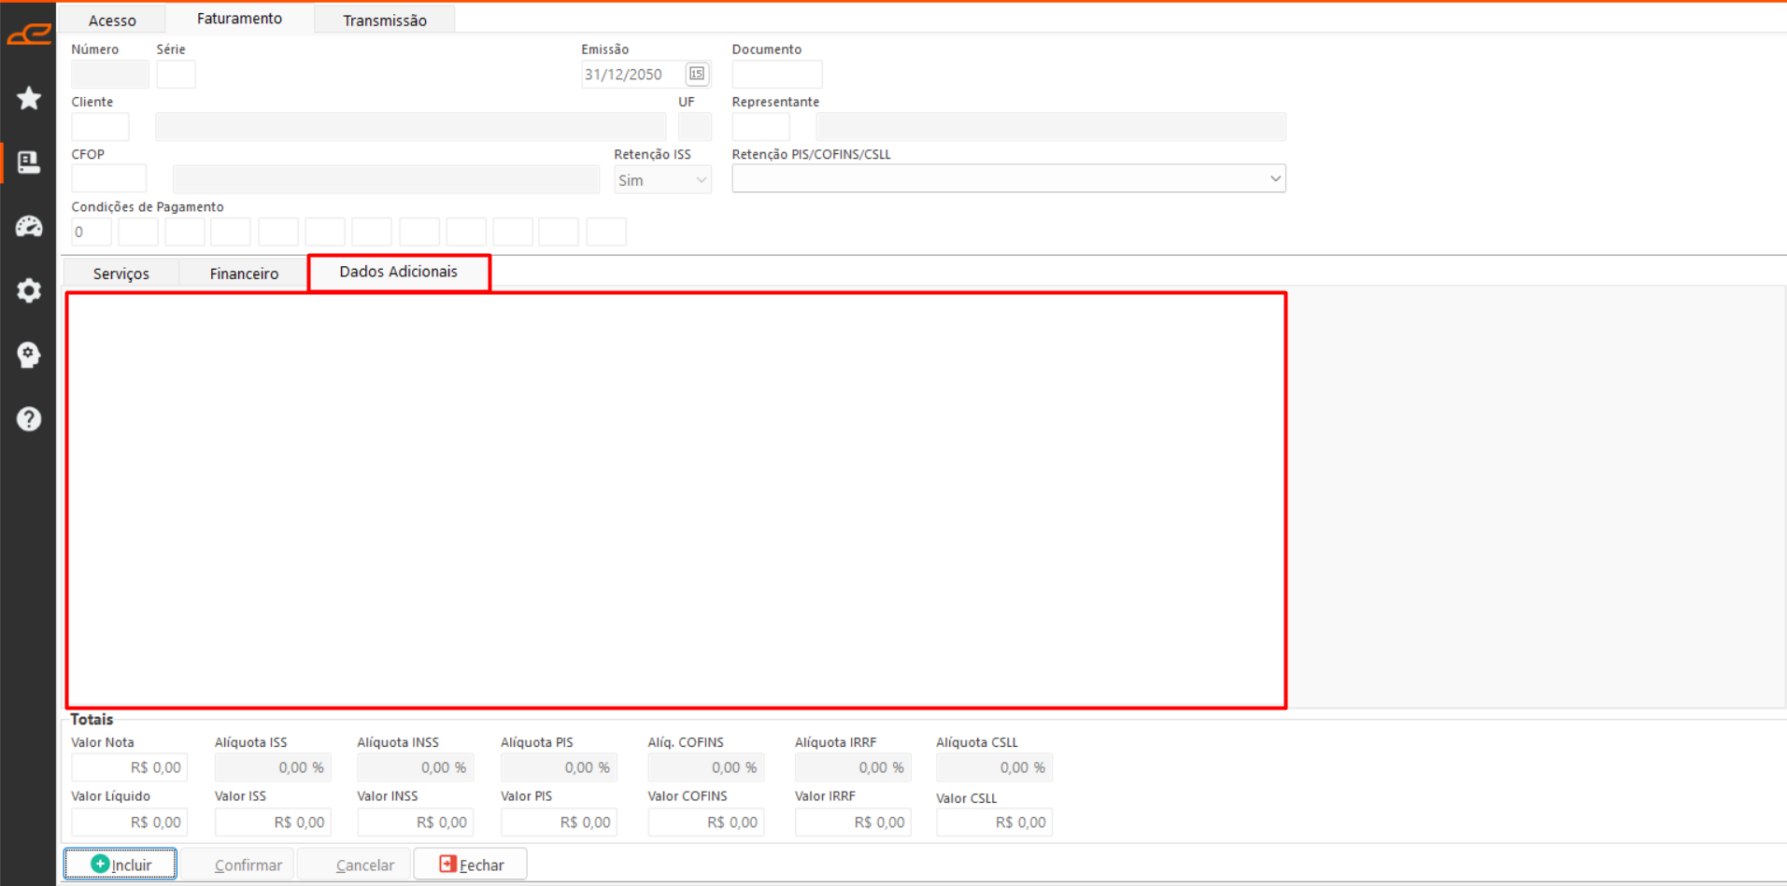The image size is (1787, 886).
Task: Open favorites star in sidebar
Action: pyautogui.click(x=29, y=98)
